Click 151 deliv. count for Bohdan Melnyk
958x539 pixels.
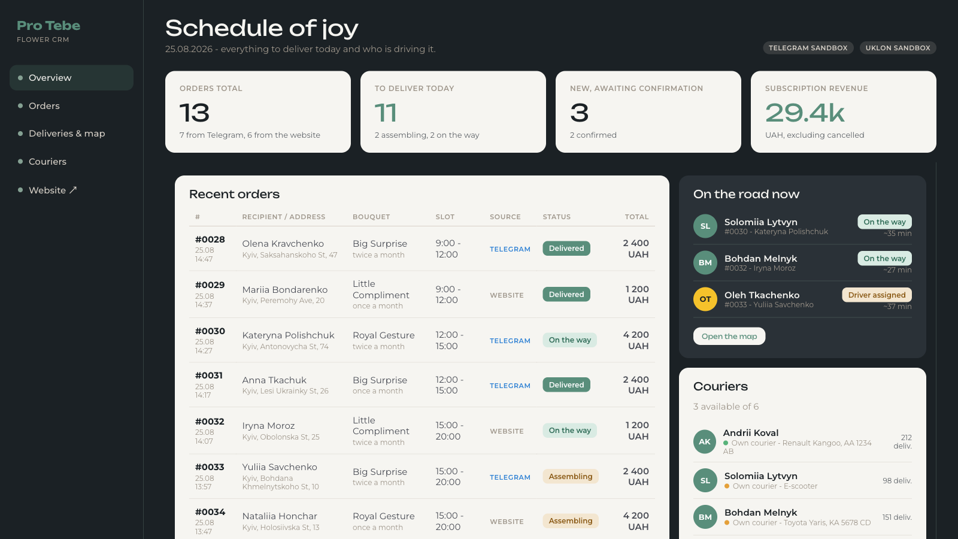[897, 517]
